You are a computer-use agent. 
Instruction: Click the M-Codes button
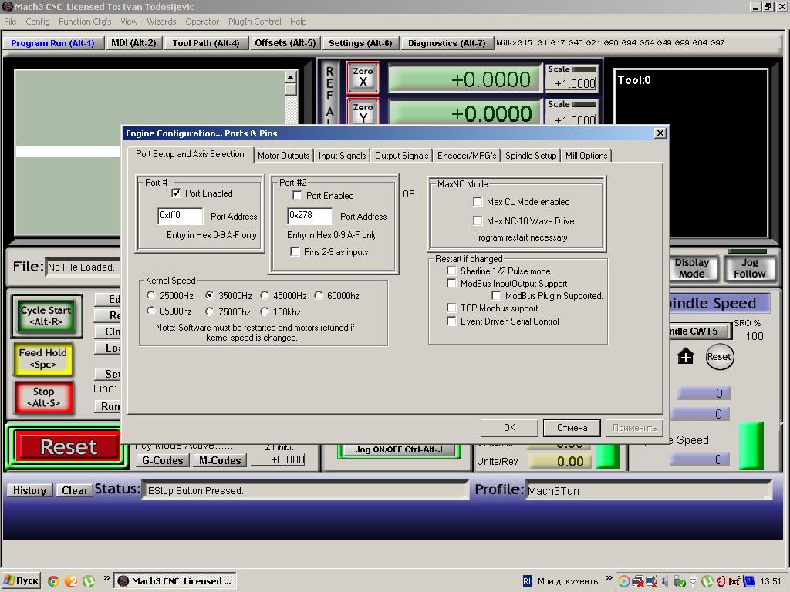click(x=220, y=460)
